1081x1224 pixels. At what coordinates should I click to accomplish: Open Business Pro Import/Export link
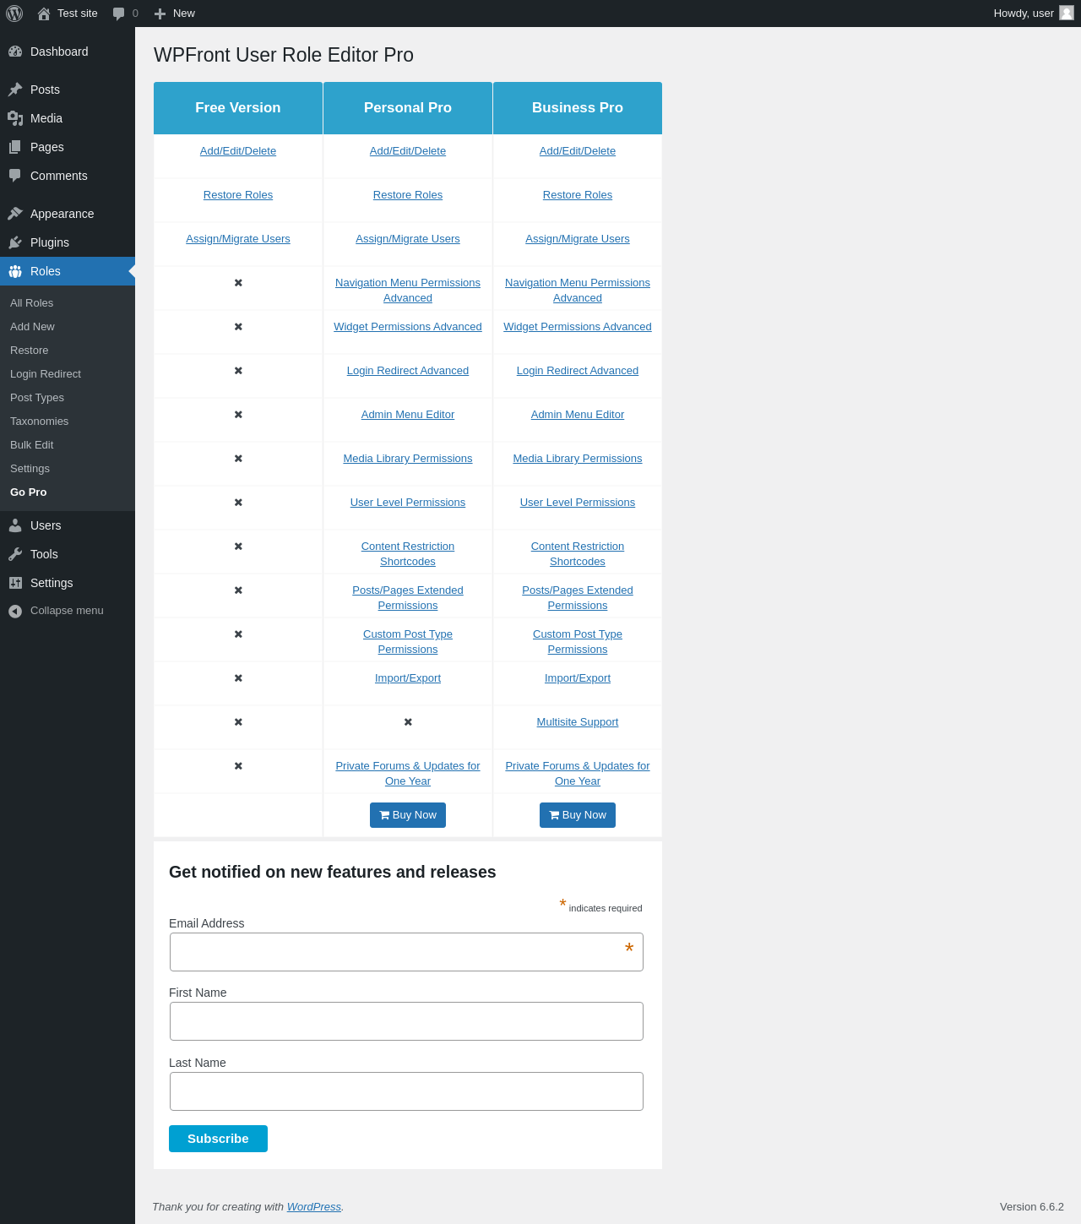click(x=578, y=678)
